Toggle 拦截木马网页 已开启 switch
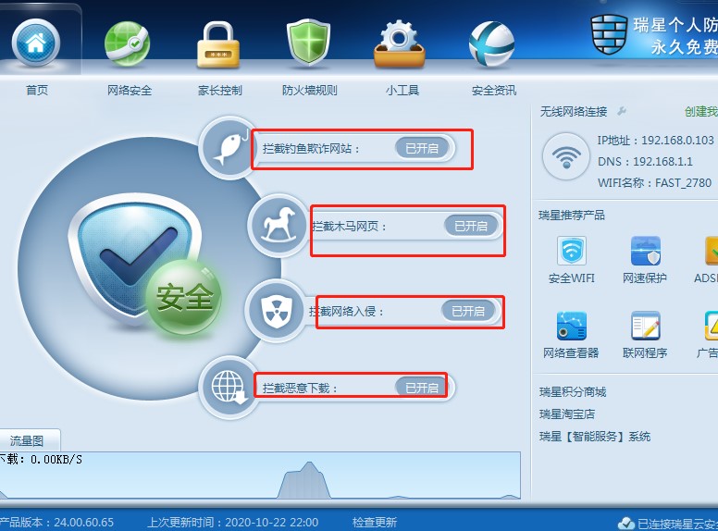Screen dimensions: 718x531 click(x=471, y=226)
